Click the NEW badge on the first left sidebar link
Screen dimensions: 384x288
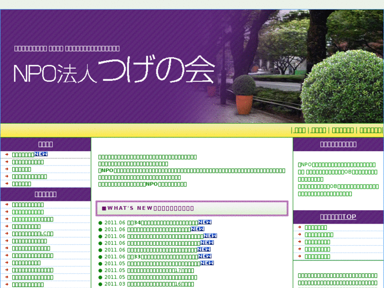click(41, 154)
